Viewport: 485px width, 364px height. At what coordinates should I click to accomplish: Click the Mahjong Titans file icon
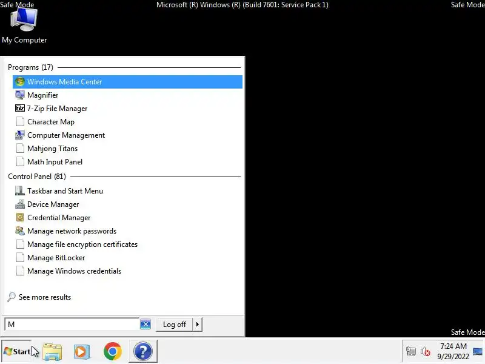pos(20,148)
